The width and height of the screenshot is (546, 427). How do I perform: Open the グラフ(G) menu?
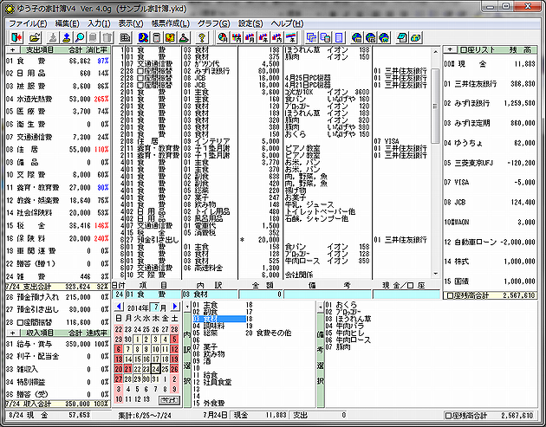point(213,22)
